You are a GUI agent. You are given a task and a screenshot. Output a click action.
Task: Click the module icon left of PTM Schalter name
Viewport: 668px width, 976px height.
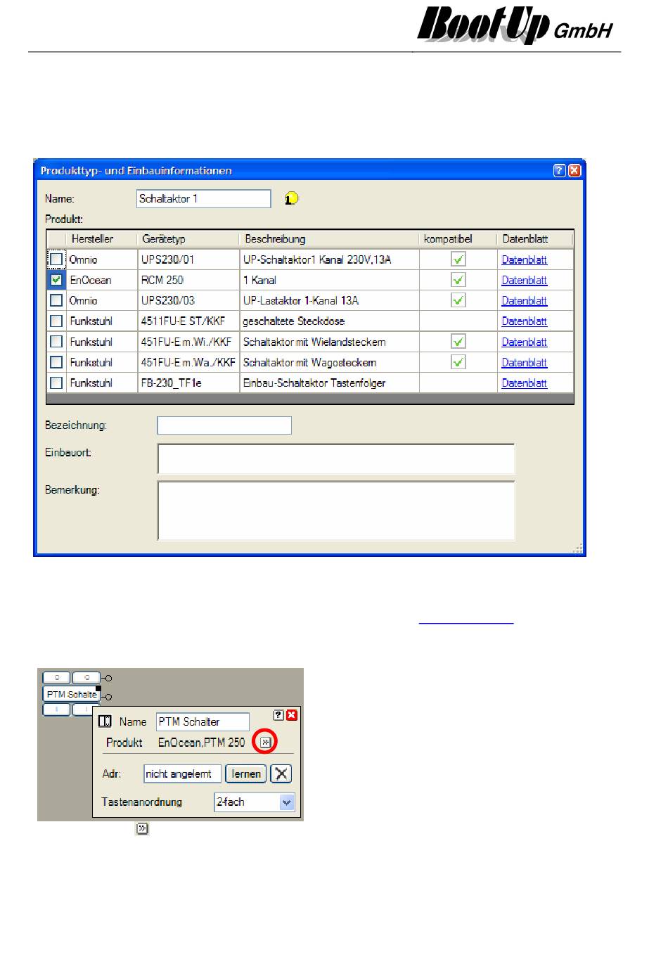click(x=105, y=721)
